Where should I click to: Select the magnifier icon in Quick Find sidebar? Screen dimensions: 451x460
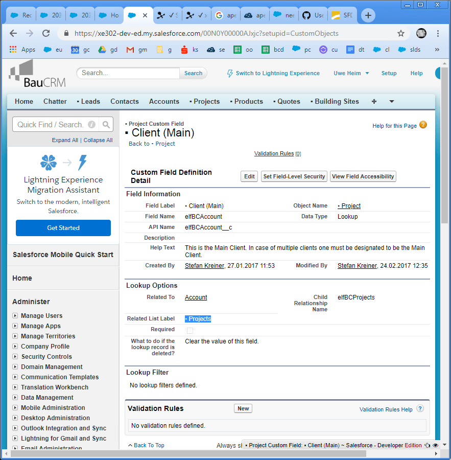pyautogui.click(x=106, y=124)
